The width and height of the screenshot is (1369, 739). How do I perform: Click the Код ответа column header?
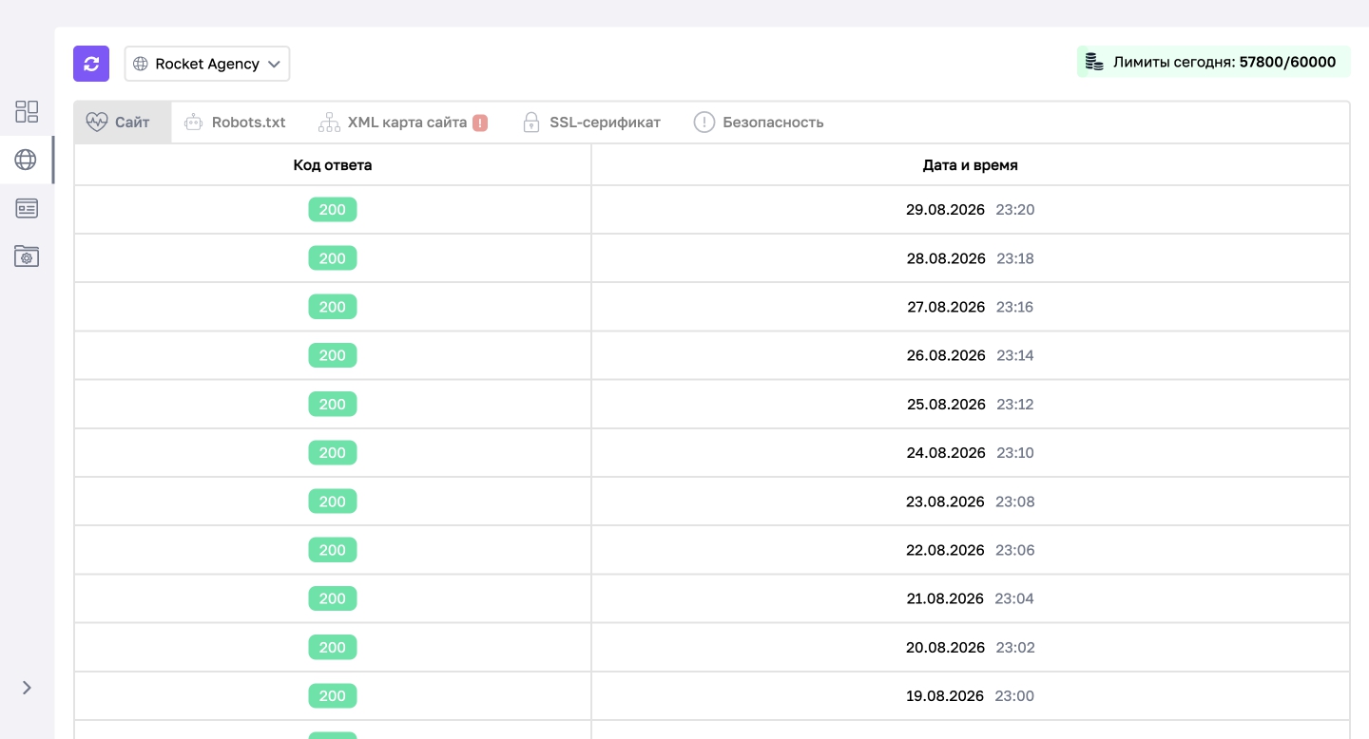pyautogui.click(x=333, y=165)
